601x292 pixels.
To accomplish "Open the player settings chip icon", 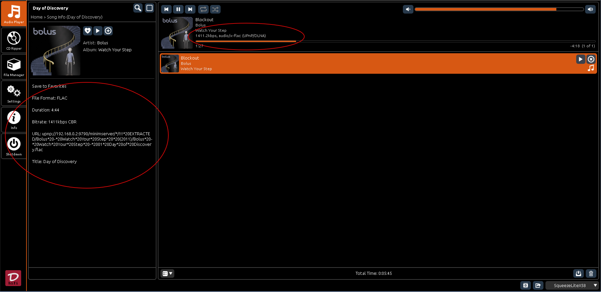I will click(x=526, y=285).
